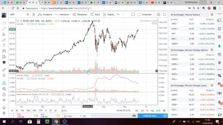Click the zoom in tool

(x=4, y=75)
